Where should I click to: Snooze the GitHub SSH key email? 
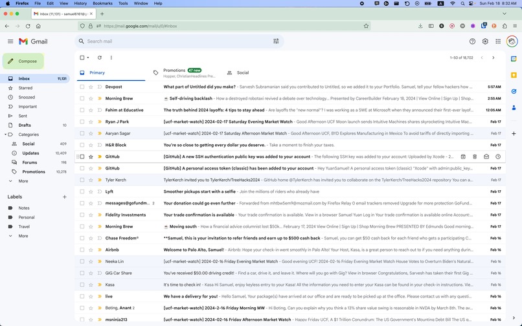pos(498,157)
